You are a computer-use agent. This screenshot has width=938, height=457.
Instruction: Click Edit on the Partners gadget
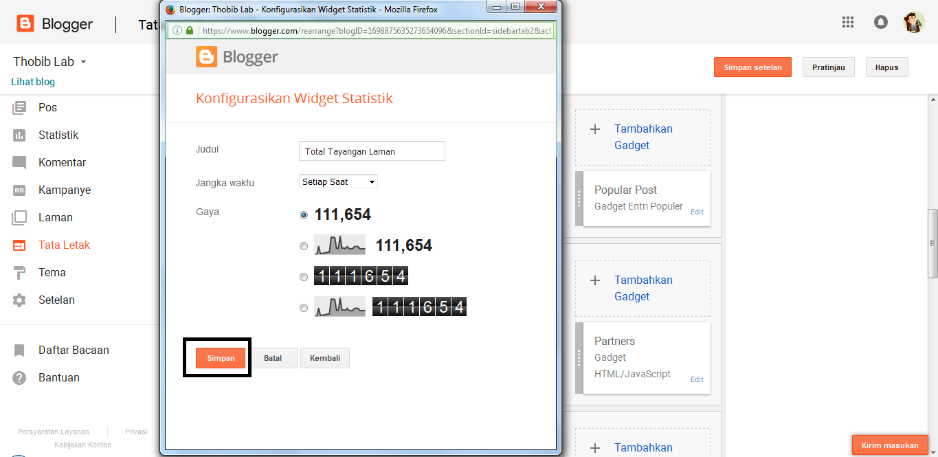697,379
